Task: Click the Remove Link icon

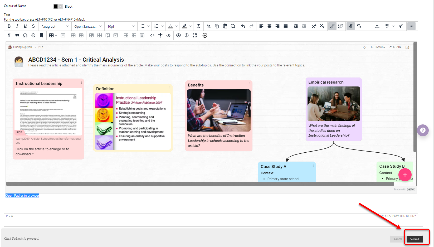Action: (340, 26)
